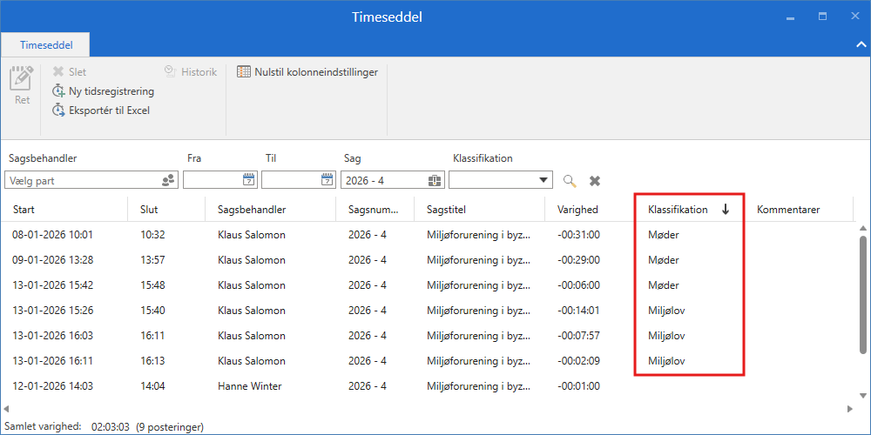Click the case lookup icon in Sag field
Screen dimensions: 871x435
pos(435,180)
